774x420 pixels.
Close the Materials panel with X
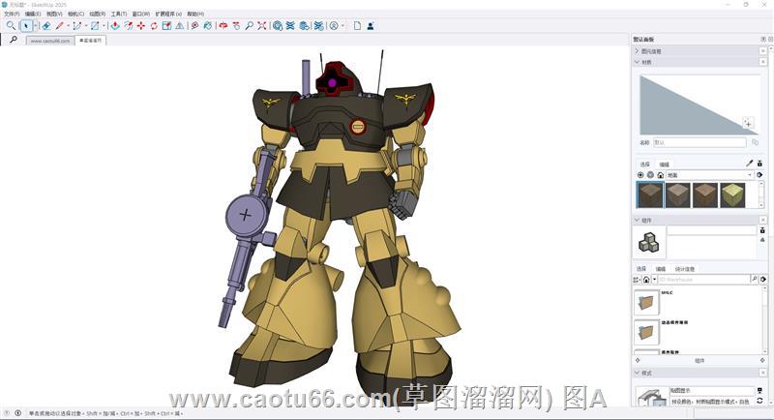tap(762, 62)
